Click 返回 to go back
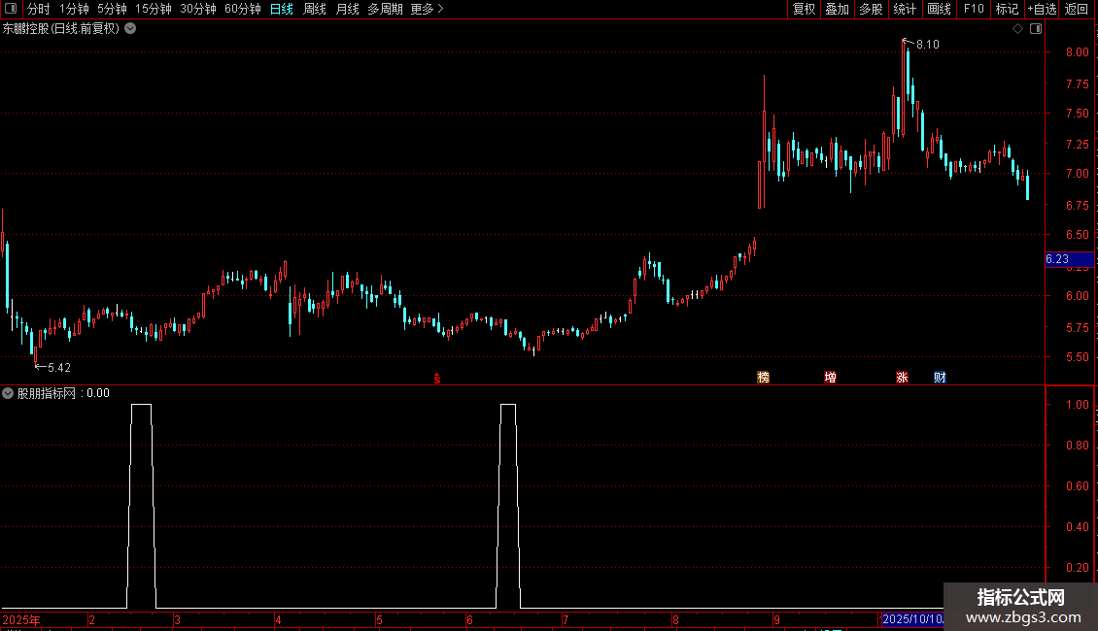Screen dimensions: 1098x631 [1077, 9]
